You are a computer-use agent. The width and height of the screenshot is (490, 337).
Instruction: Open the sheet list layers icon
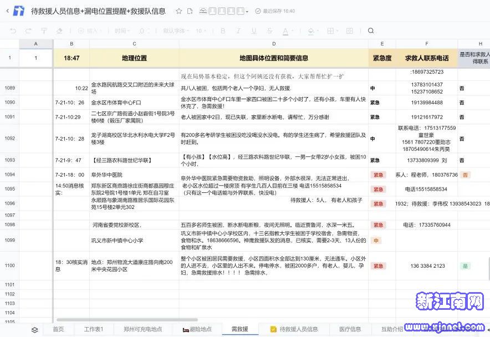35,330
